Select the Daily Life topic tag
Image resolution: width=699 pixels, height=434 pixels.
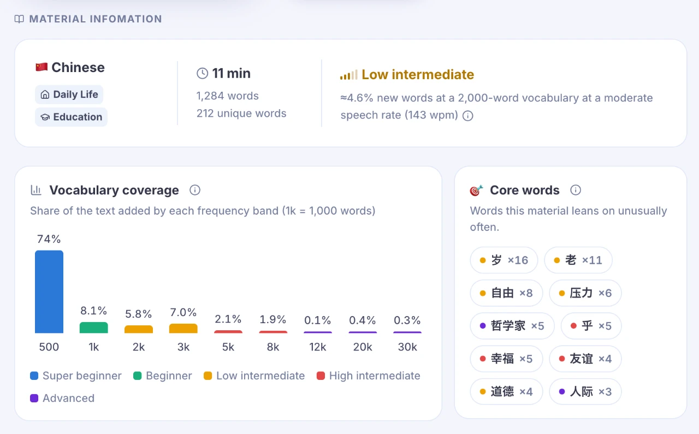click(x=69, y=94)
